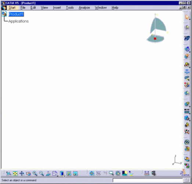Open Select tool flyout arrow
The height and width of the screenshot is (184, 192).
tap(190, 19)
